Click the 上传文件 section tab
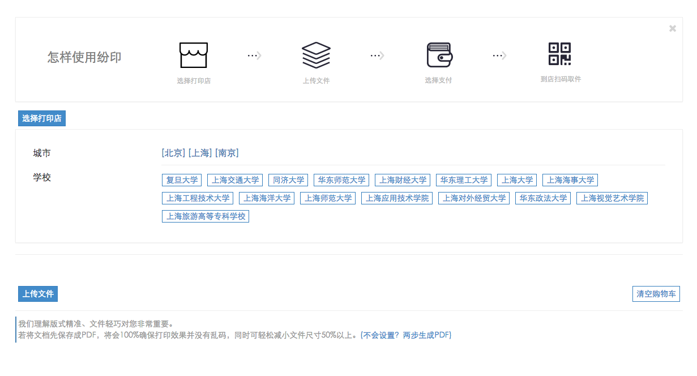Viewport: 697px width, 376px height. (x=38, y=294)
